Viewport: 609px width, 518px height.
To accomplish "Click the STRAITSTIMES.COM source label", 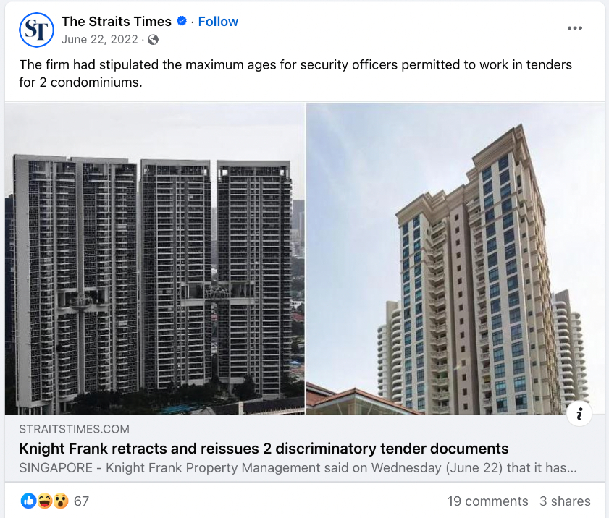I will click(74, 429).
